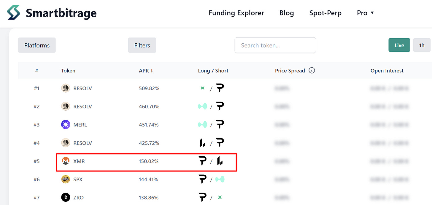Click the ZRO token name

pos(79,198)
